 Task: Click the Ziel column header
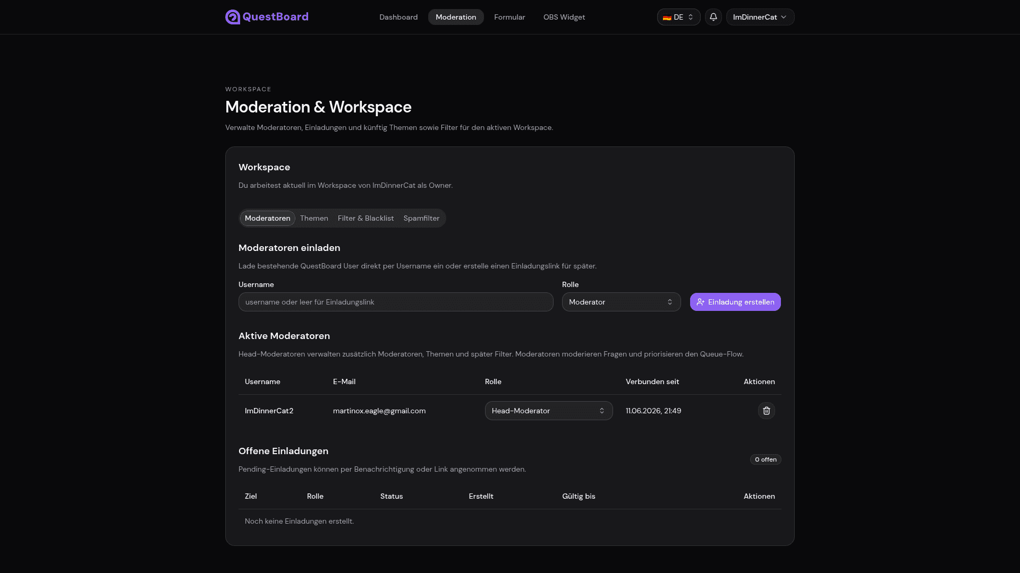pyautogui.click(x=251, y=496)
